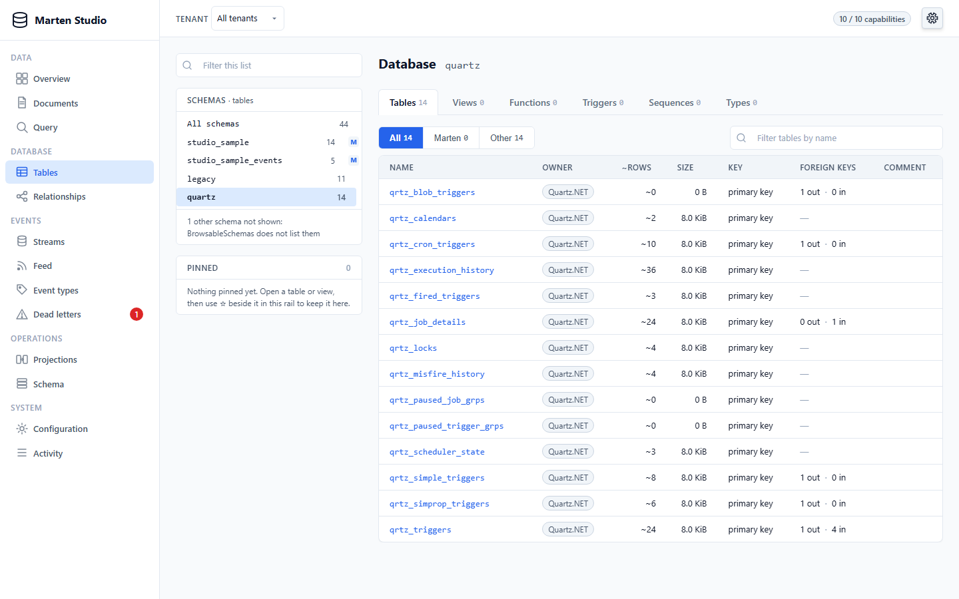Switch to the Functions tab

coord(533,102)
